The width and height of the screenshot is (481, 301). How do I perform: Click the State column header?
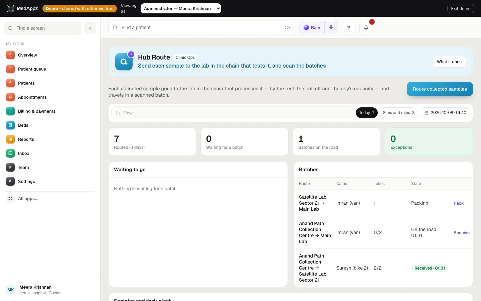[x=416, y=184]
